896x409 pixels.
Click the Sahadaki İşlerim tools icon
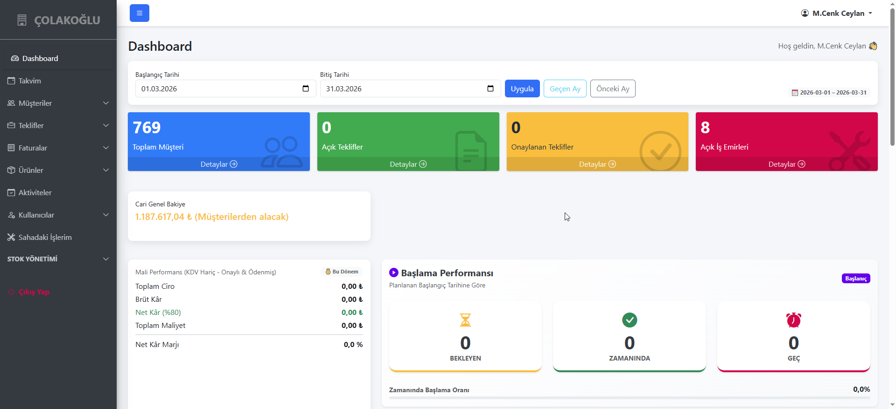11,237
